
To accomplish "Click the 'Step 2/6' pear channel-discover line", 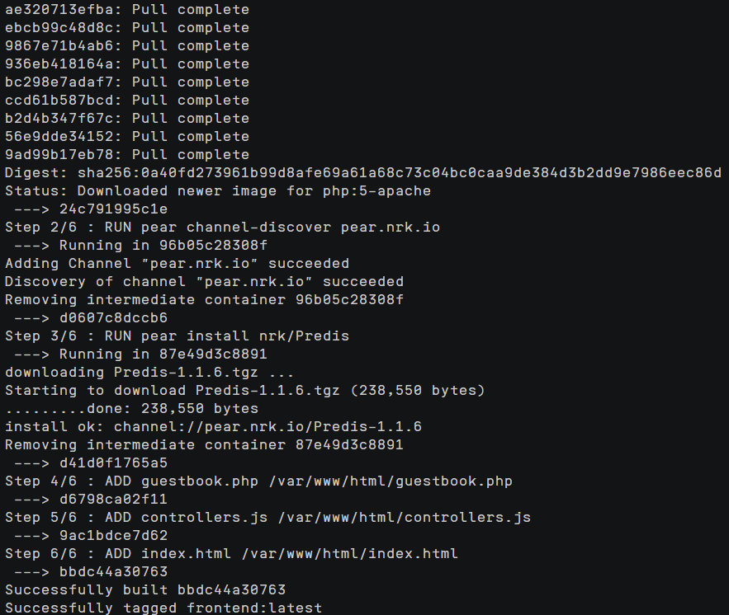I will click(x=223, y=227).
